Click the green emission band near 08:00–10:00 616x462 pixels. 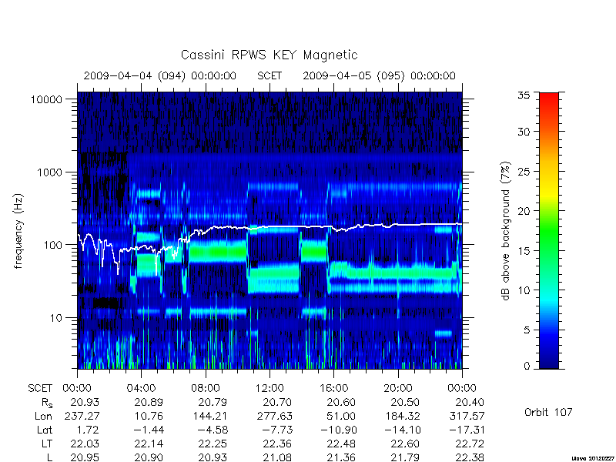click(218, 252)
